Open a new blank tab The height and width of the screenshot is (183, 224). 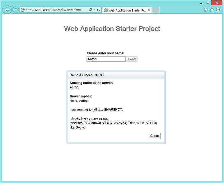(156, 10)
